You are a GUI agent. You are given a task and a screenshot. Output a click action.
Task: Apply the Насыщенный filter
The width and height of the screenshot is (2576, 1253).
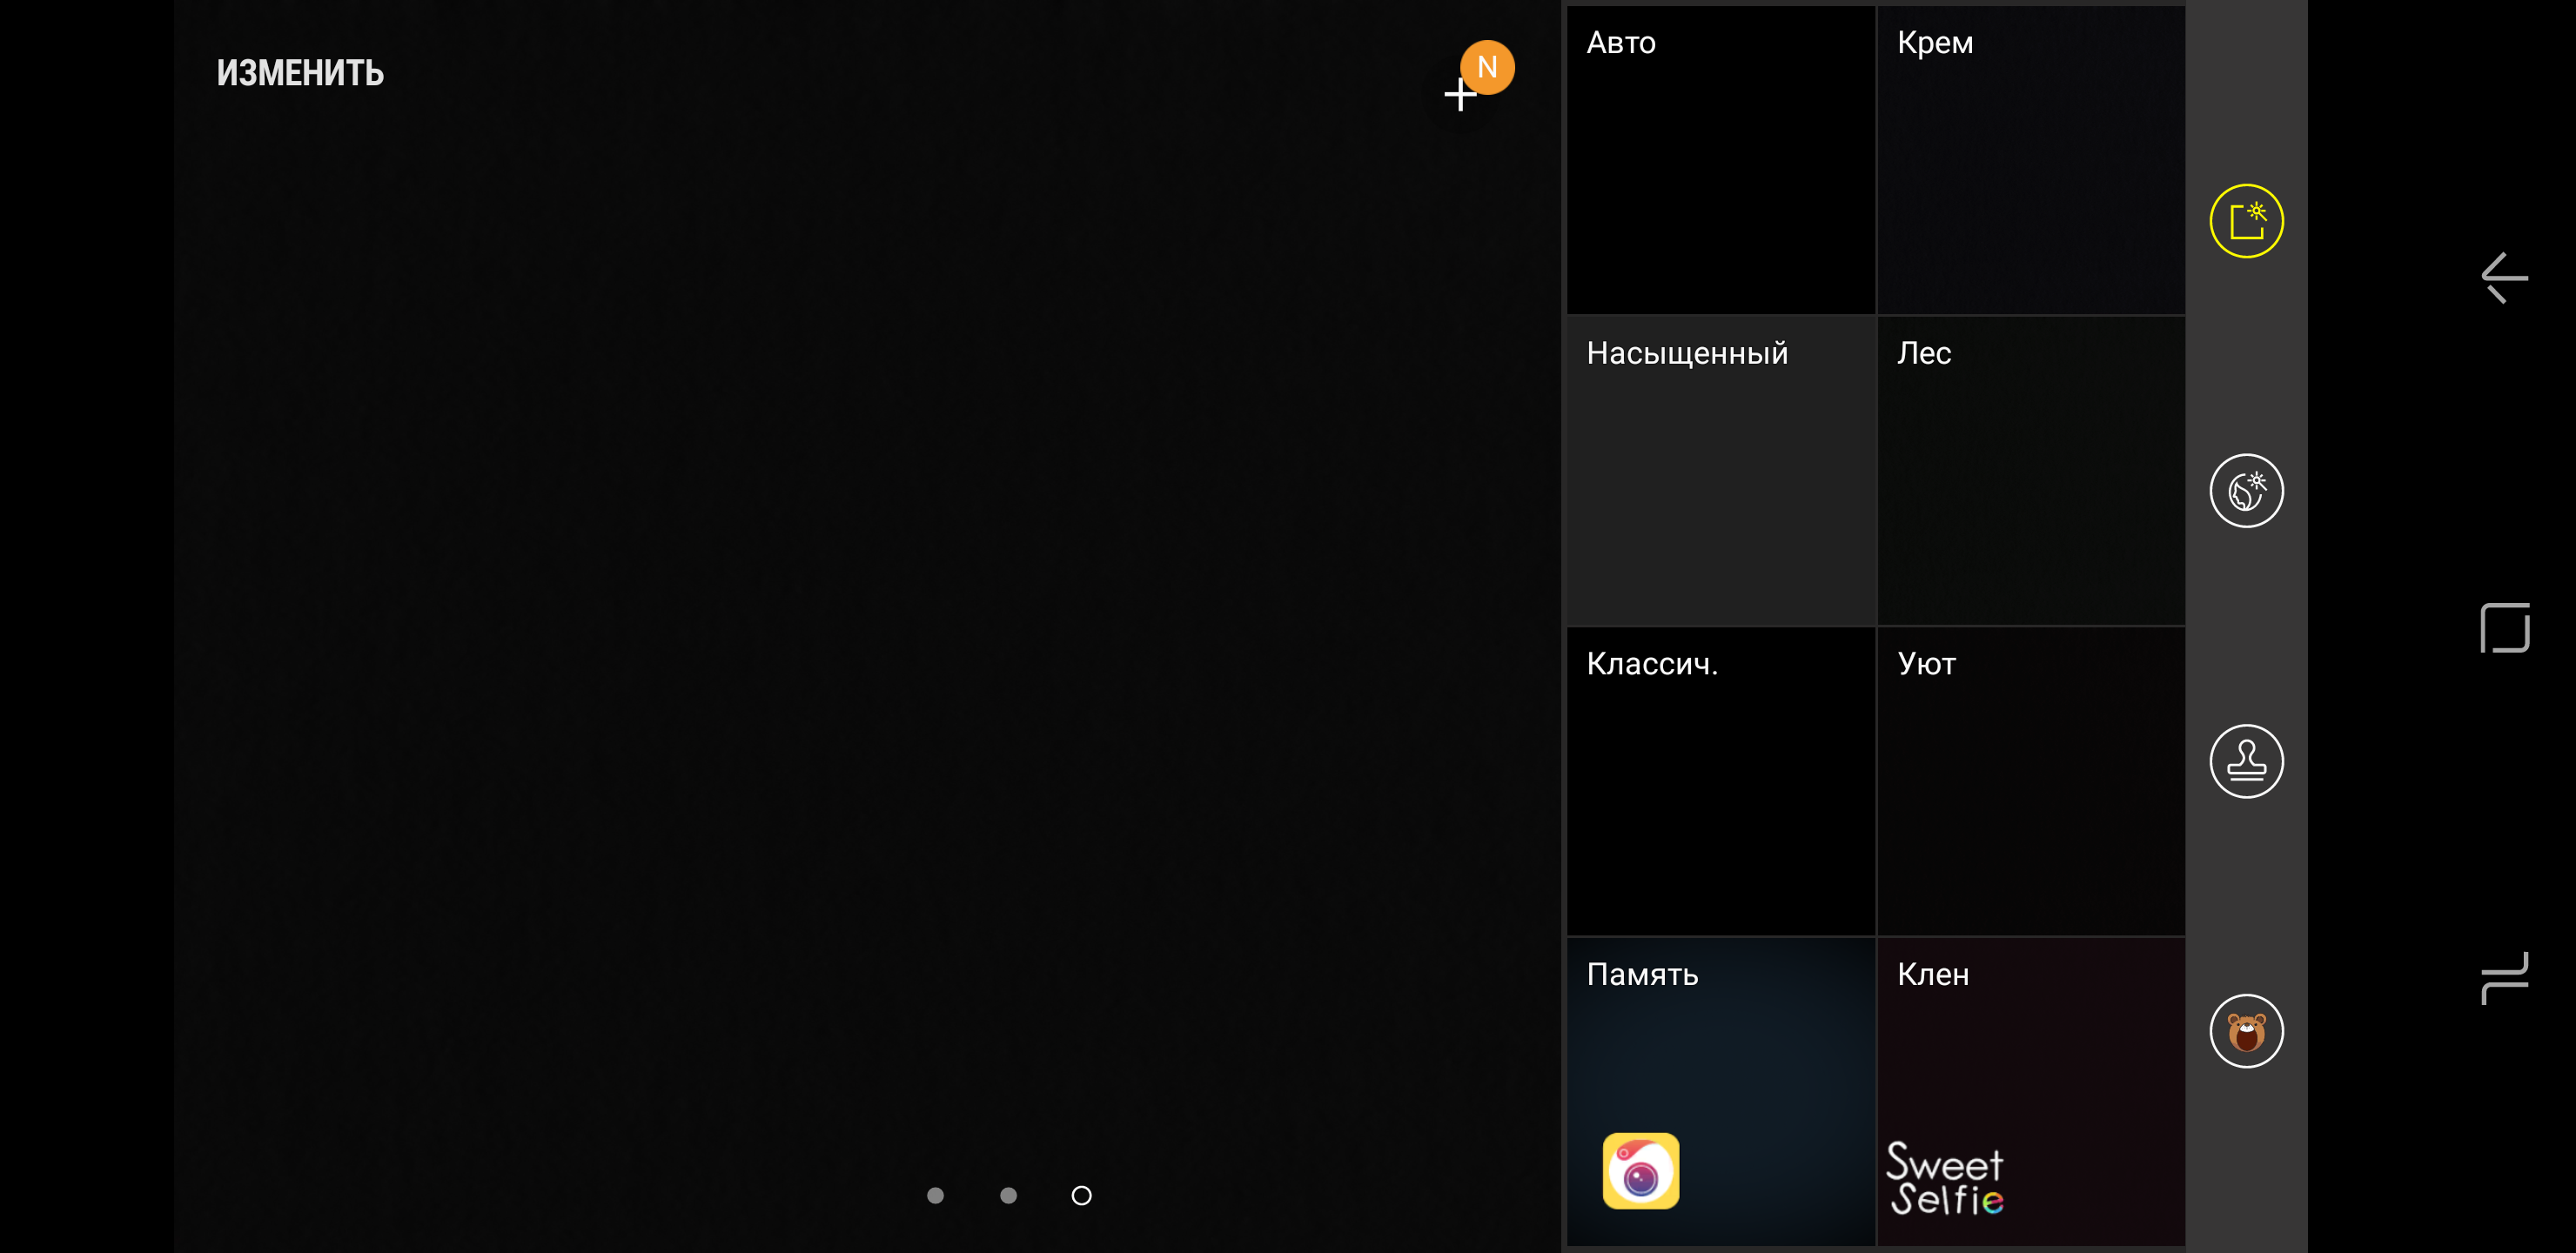point(1720,471)
